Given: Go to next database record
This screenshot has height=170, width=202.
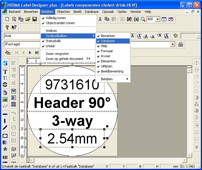Looking at the screenshot, I should [x=30, y=52].
